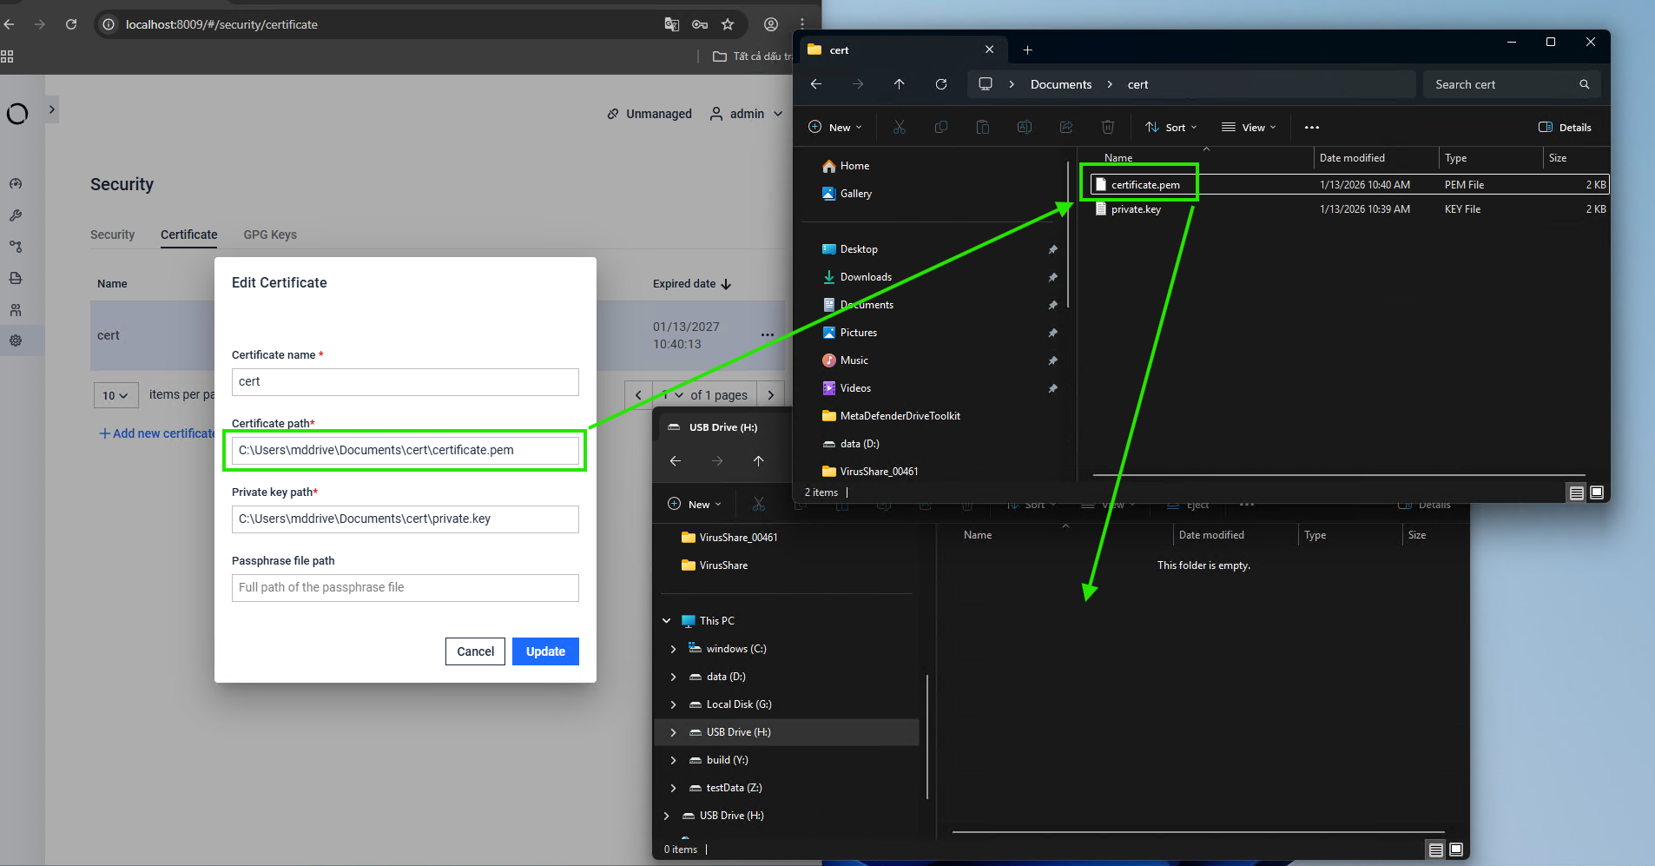Viewport: 1655px width, 866px height.
Task: Click the Cut scissors icon in cert toolbar
Action: click(899, 128)
